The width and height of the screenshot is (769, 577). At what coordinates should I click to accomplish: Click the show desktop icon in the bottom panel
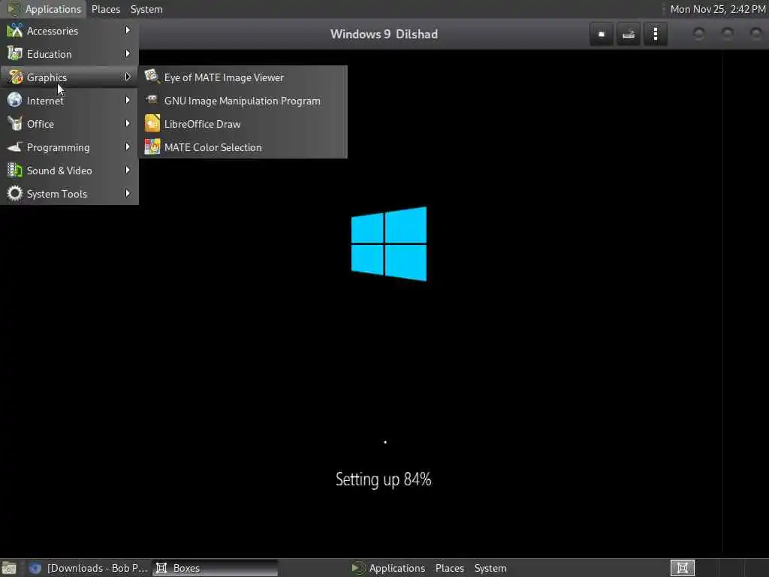(9, 568)
